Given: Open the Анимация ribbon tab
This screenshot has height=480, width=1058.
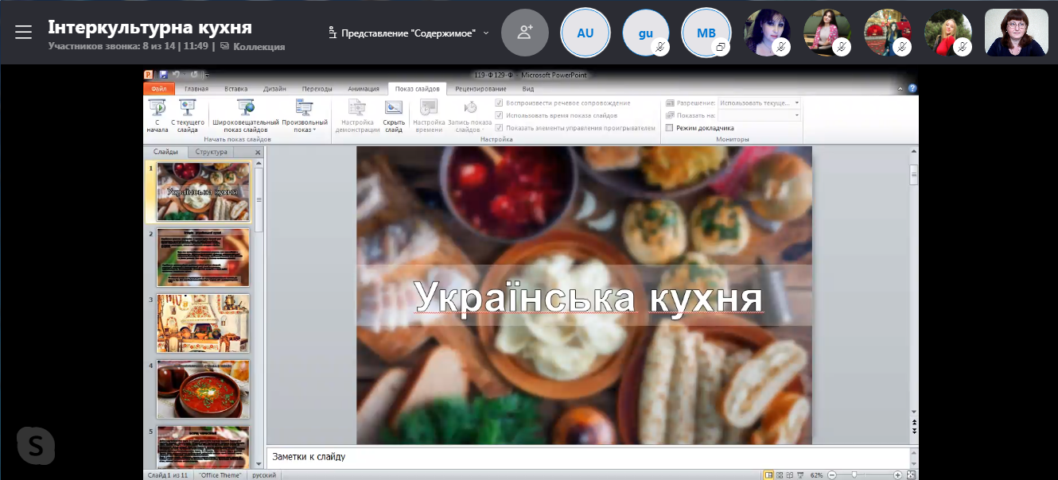Looking at the screenshot, I should [x=364, y=89].
